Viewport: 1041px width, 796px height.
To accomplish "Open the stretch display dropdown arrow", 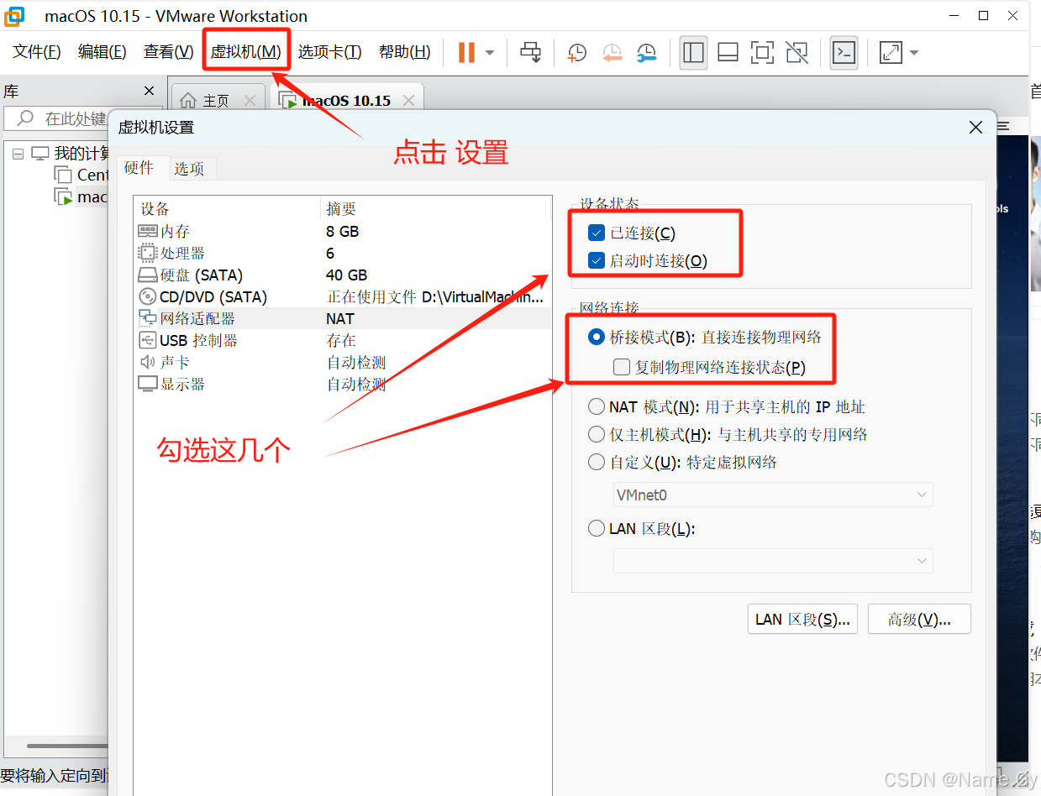I will (914, 53).
